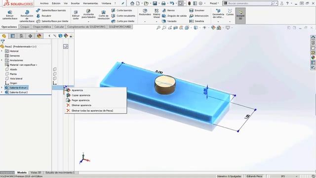Screen dimensions: 316x178
Task: Toggle Vista lateral plane visibility icon in display pane
Action: pyautogui.click(x=55, y=79)
